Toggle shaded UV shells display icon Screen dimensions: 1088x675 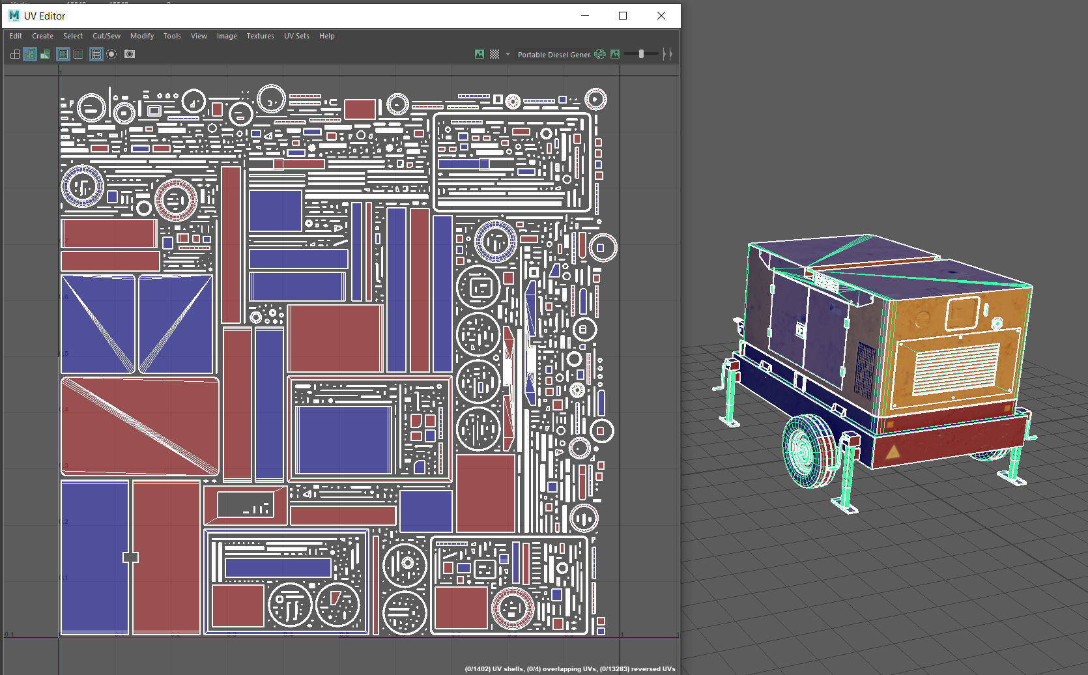click(29, 54)
